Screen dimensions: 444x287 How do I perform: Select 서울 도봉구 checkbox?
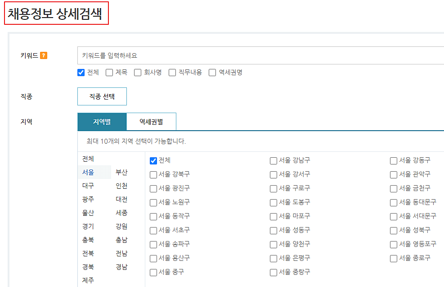click(273, 202)
